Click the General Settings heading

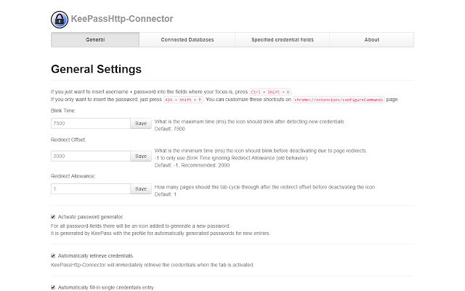(96, 69)
